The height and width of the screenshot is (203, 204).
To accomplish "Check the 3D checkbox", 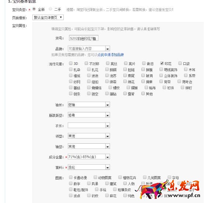I will click(x=71, y=63).
